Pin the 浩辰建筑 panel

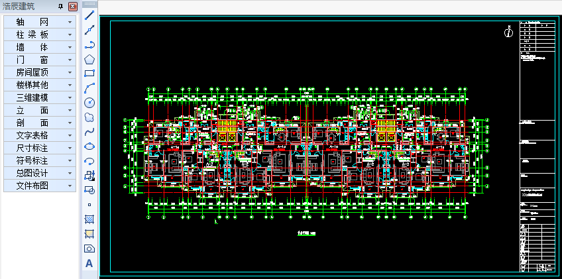pyautogui.click(x=60, y=7)
